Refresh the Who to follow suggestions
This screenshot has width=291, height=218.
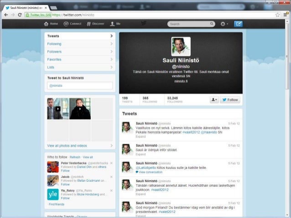click(x=75, y=157)
